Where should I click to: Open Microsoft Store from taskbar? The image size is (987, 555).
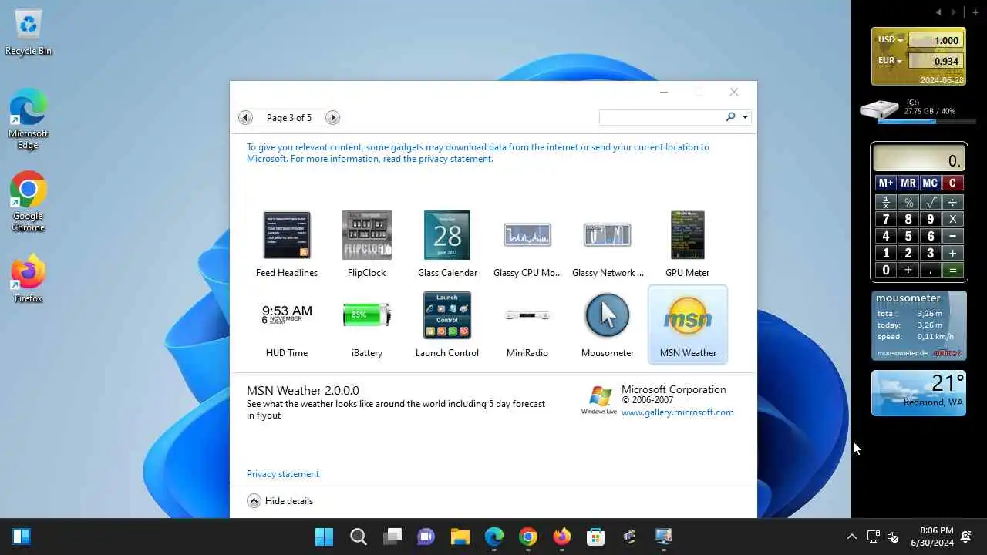(596, 536)
